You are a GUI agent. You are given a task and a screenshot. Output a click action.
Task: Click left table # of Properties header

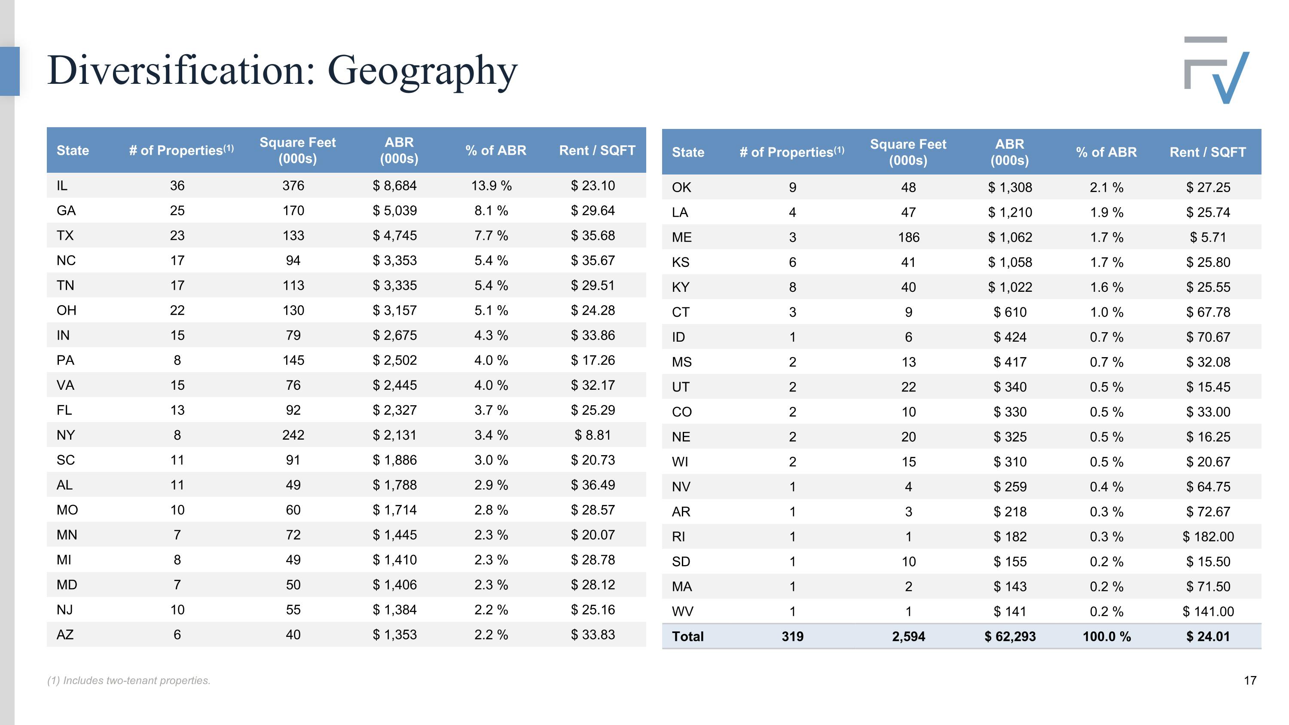pos(181,150)
